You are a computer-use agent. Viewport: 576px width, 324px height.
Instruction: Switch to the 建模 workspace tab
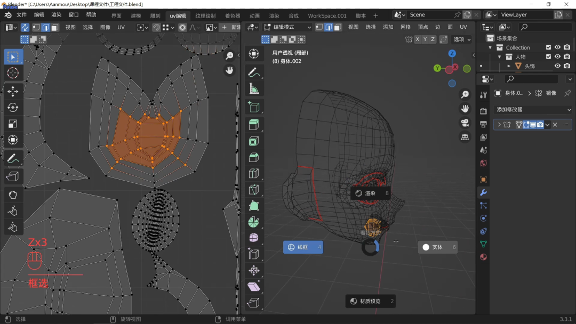point(136,16)
